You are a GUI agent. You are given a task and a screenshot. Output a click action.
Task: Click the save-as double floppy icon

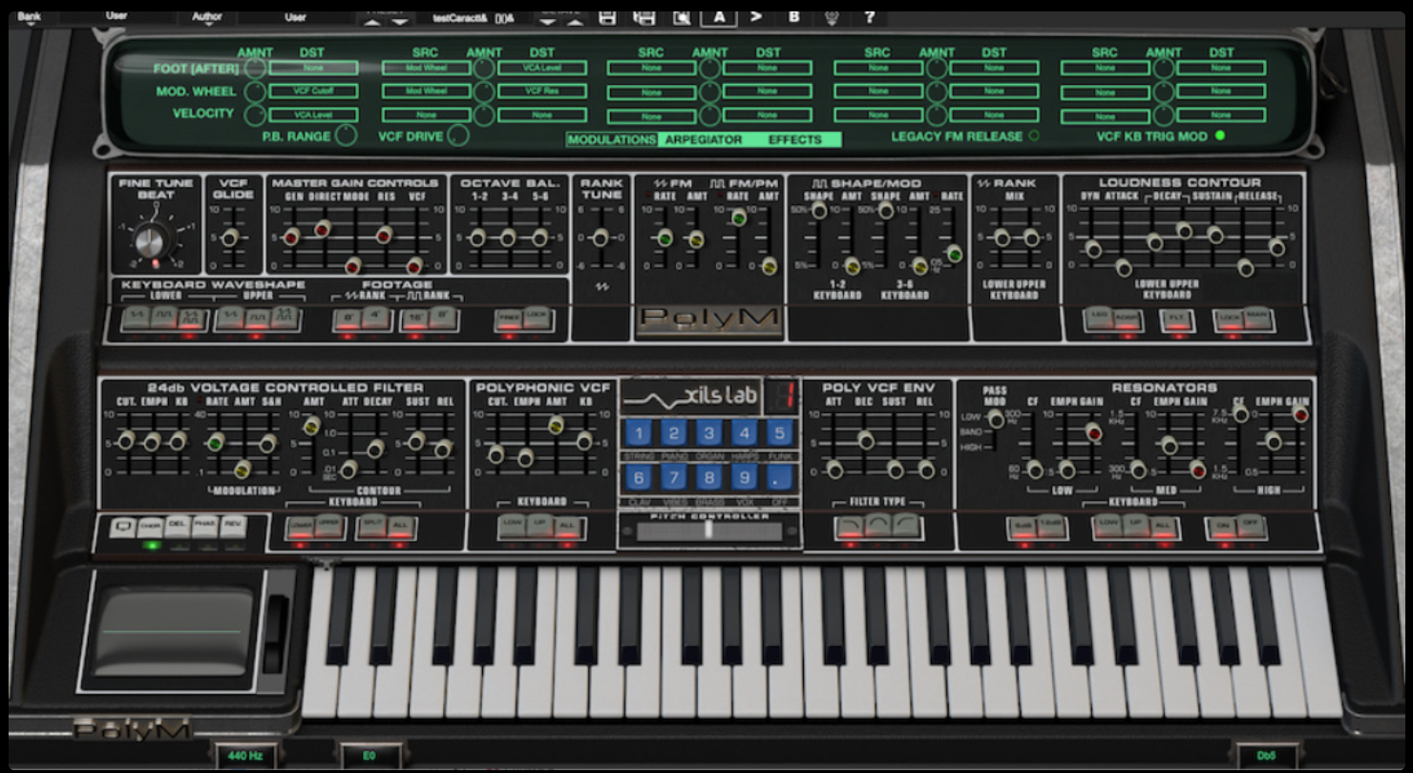644,16
